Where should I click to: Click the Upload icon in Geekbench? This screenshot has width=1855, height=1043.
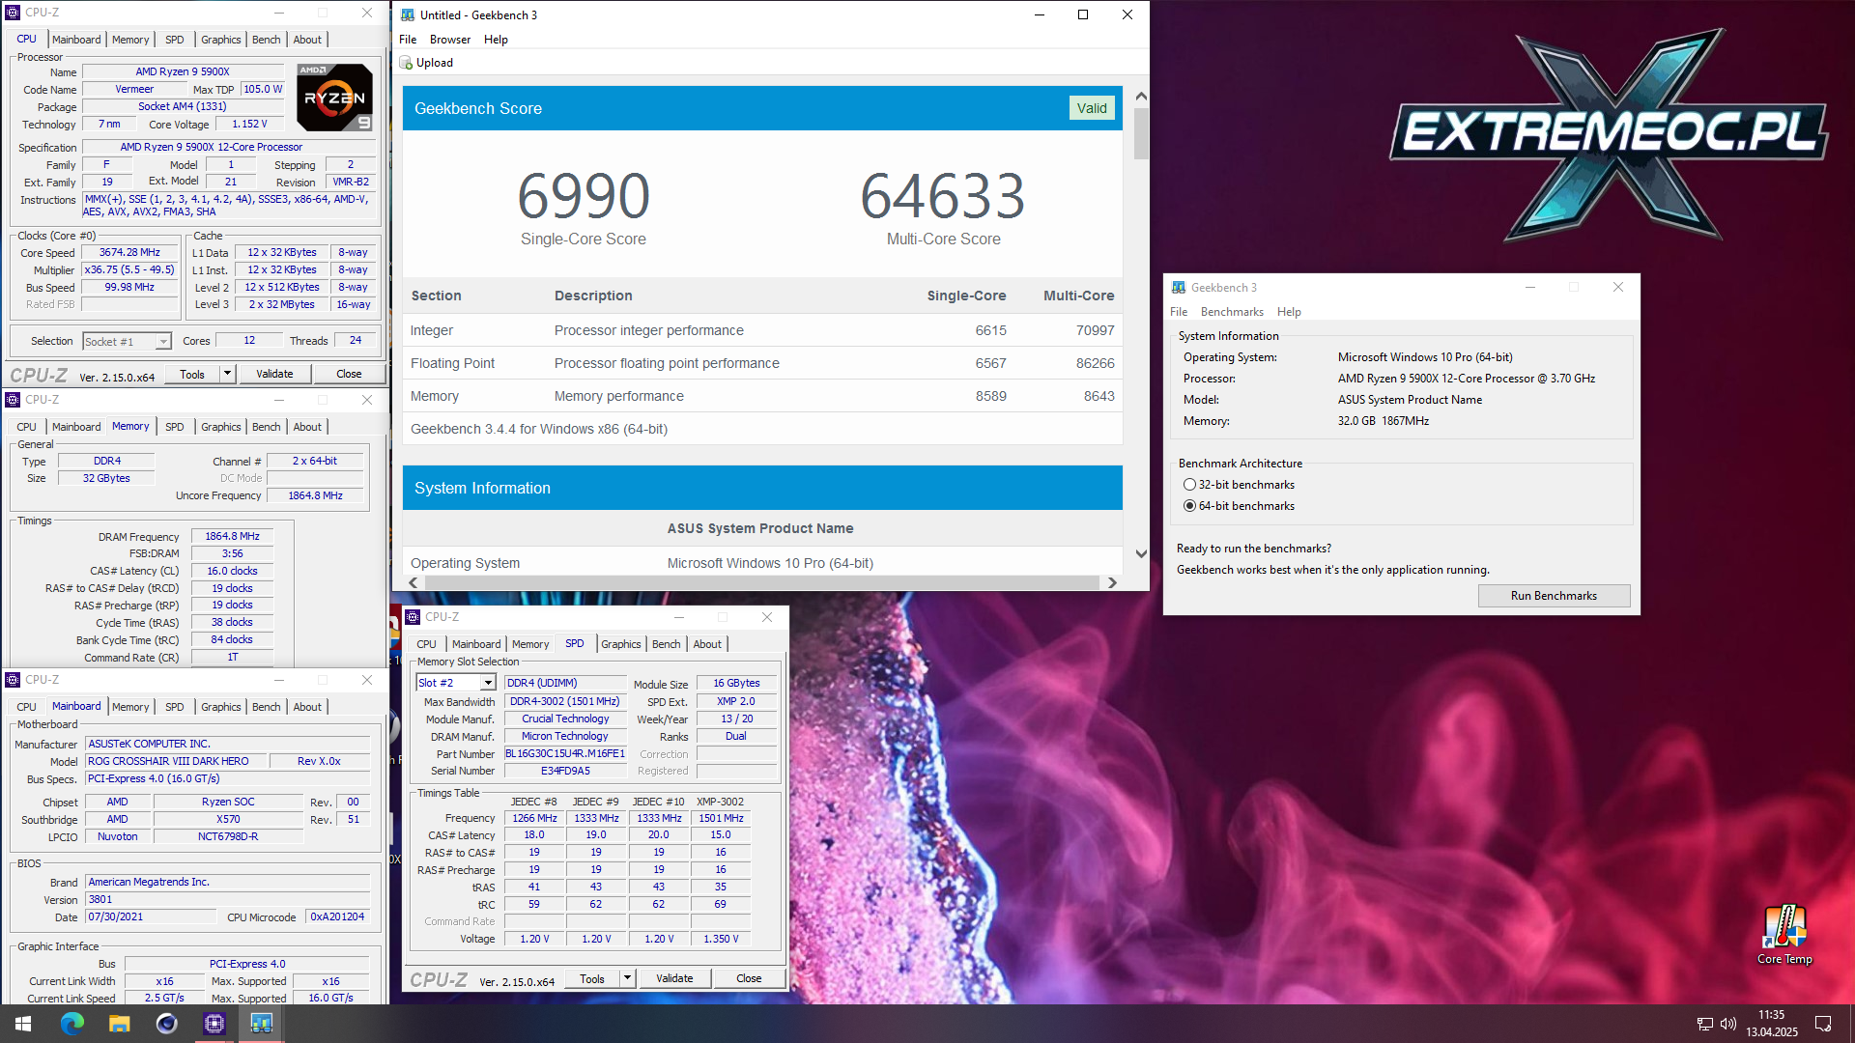406,63
